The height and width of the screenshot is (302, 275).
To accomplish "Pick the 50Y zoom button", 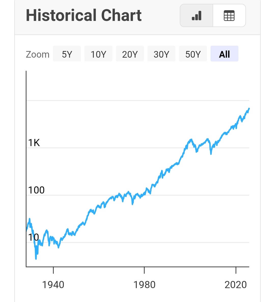I will click(x=193, y=54).
